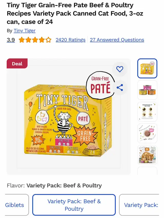Select Variety Pack: Beef & Poultry flavor

point(74,205)
